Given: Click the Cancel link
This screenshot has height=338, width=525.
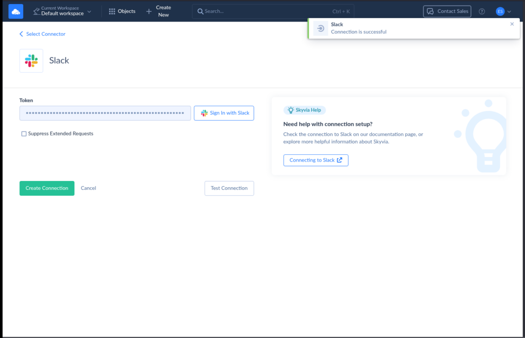Looking at the screenshot, I should (88, 188).
